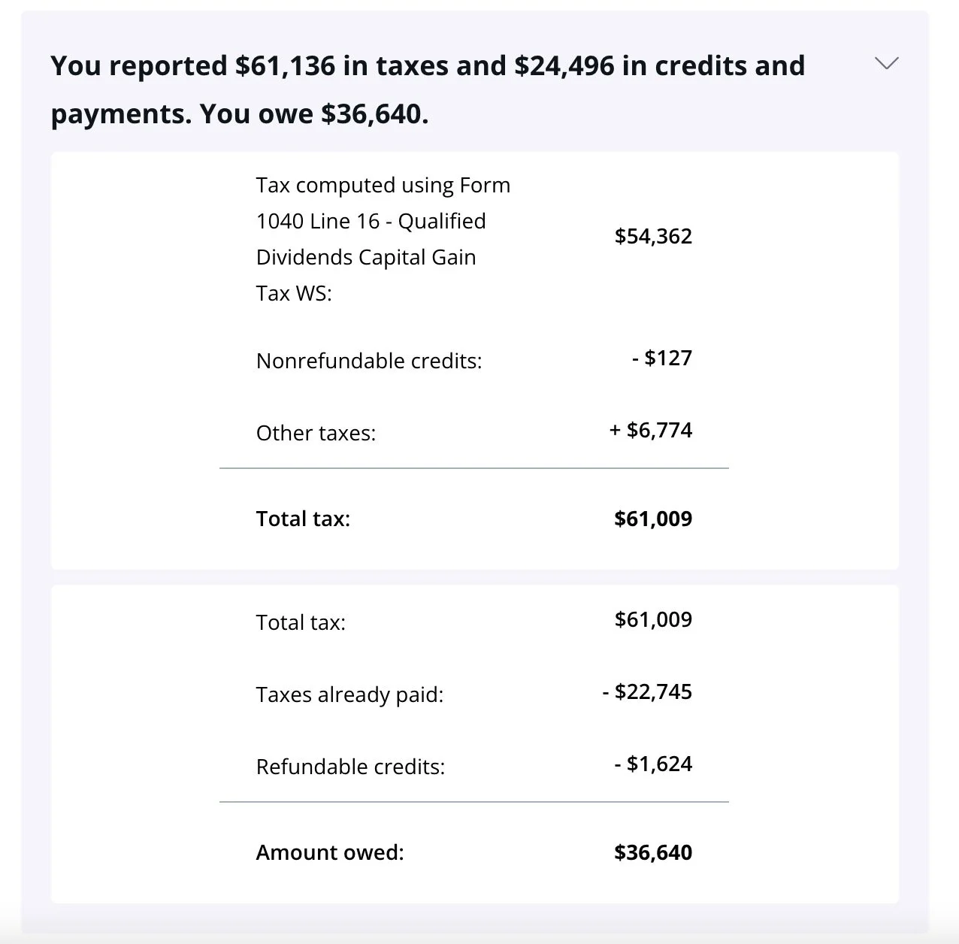Image resolution: width=959 pixels, height=944 pixels.
Task: Click the - $1,624 refundable credits value
Action: click(x=653, y=764)
